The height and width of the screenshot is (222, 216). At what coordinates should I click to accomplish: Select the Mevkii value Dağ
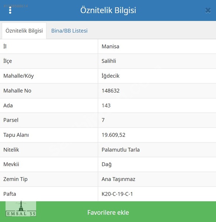[x=107, y=164]
